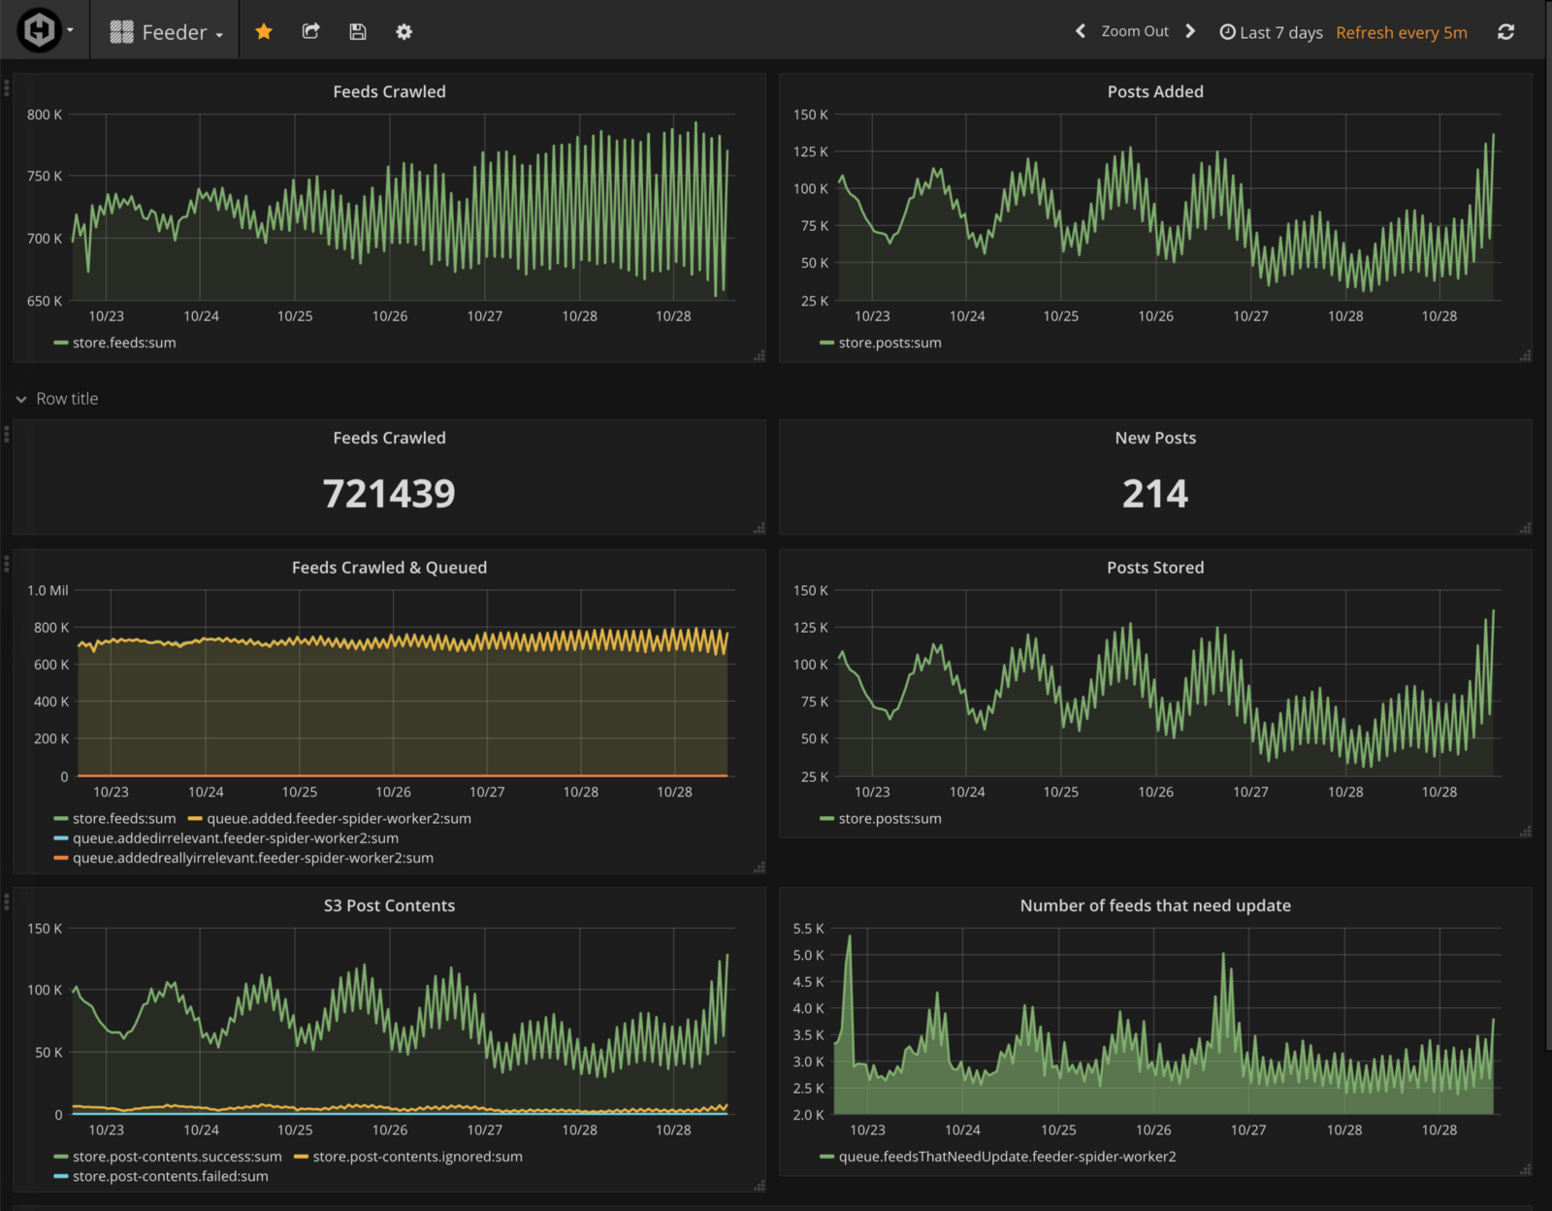1552x1211 pixels.
Task: Star this dashboard as a favorite
Action: click(x=263, y=32)
